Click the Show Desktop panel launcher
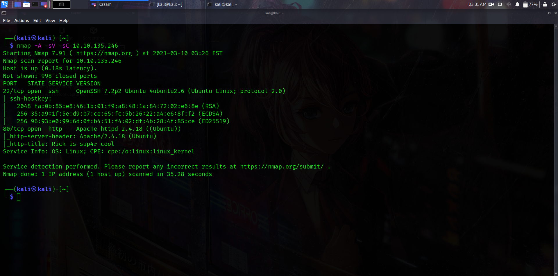 (x=18, y=4)
